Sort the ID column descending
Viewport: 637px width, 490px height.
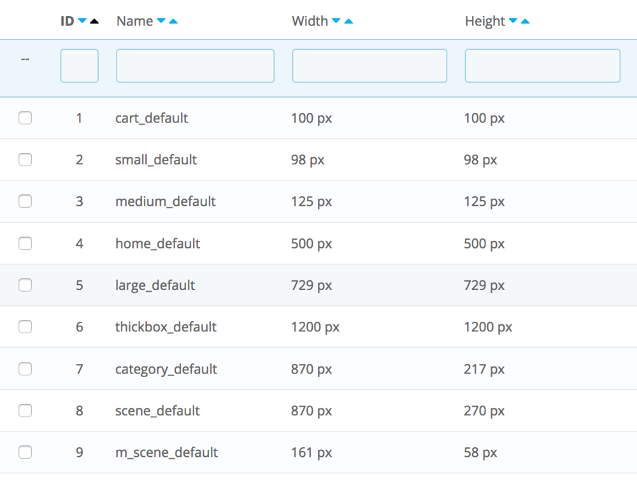coord(82,20)
